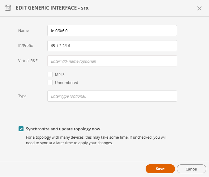The height and width of the screenshot is (177, 209).
Task: Tick the Unnumbered checkbox
Action: 50,82
